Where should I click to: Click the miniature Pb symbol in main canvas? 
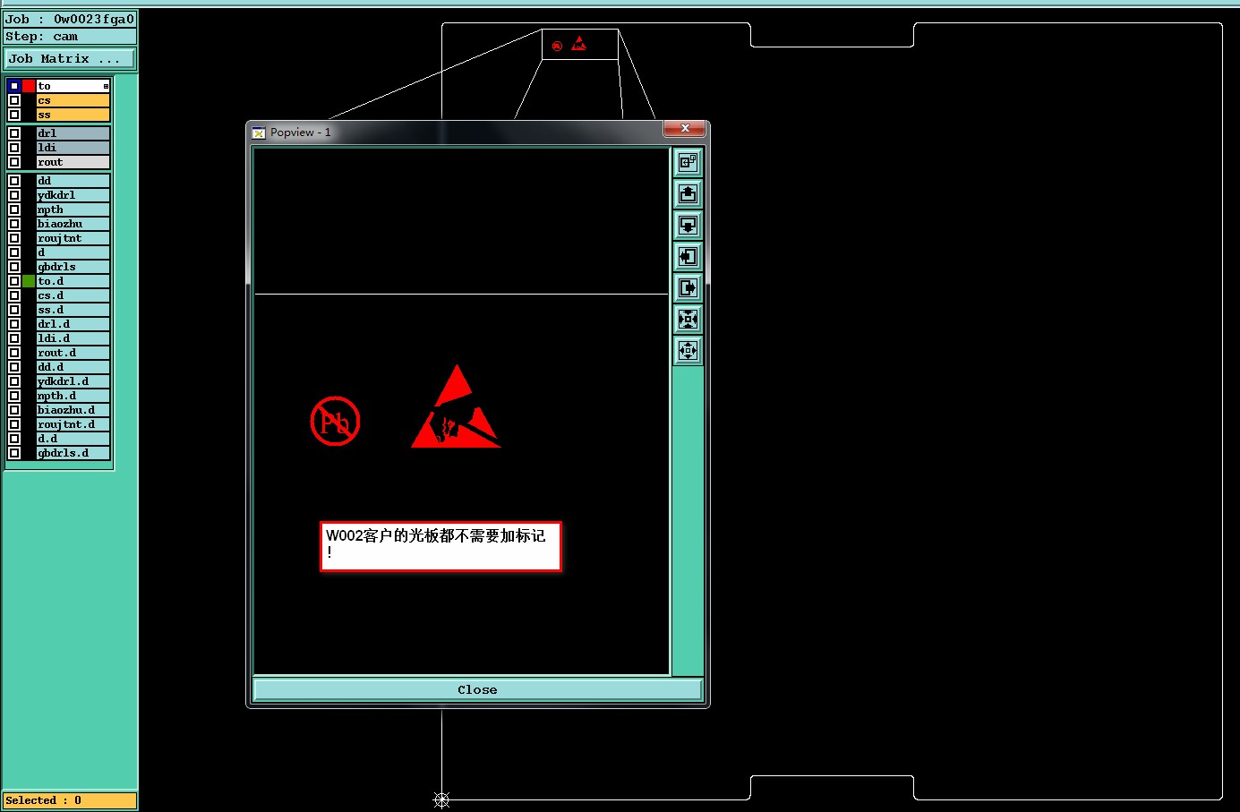tap(557, 46)
